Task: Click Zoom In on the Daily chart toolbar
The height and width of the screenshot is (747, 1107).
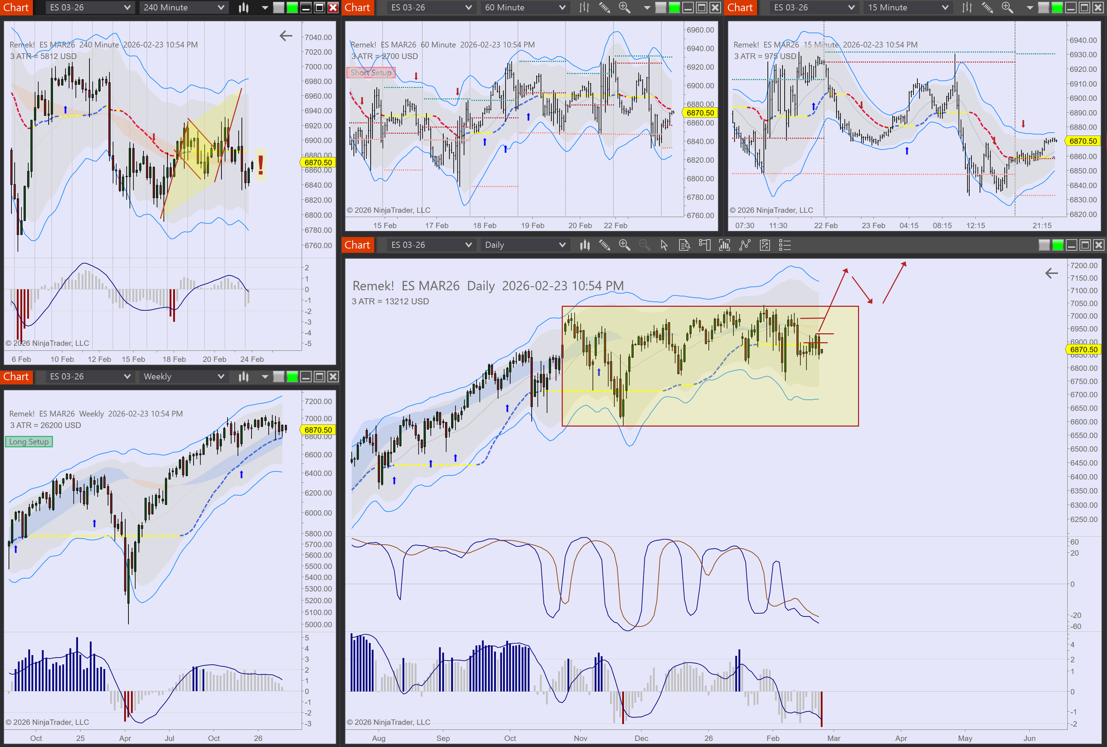Action: point(624,245)
